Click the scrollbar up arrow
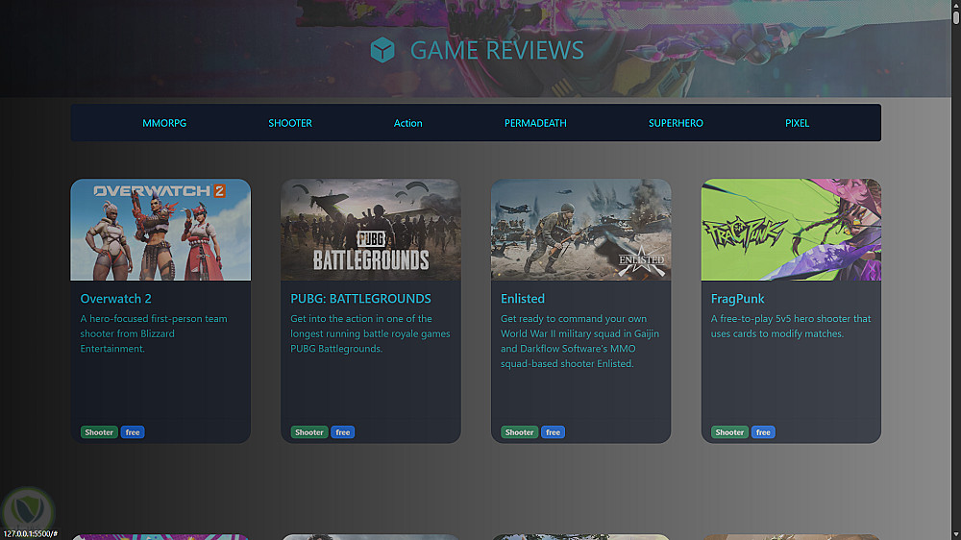 tap(956, 4)
